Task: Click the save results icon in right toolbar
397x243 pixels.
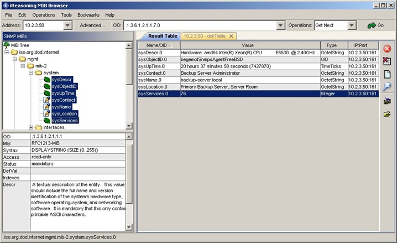Action: 387,101
